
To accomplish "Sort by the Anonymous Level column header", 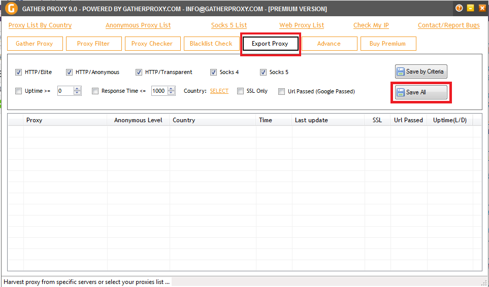I will click(138, 120).
